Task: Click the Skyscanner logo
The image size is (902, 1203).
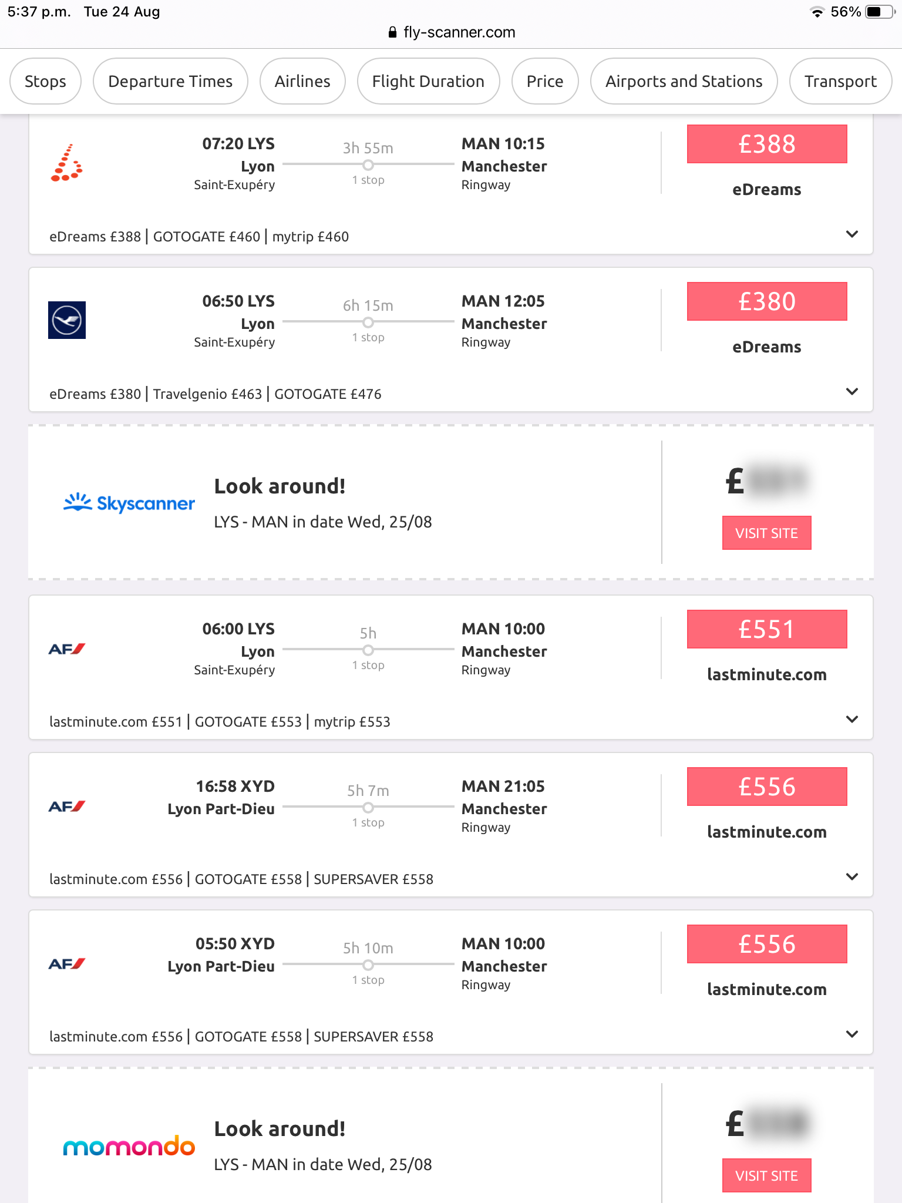Action: point(129,503)
